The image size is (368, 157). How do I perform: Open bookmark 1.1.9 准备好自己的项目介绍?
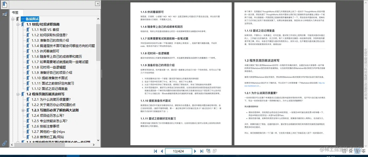click(52, 73)
